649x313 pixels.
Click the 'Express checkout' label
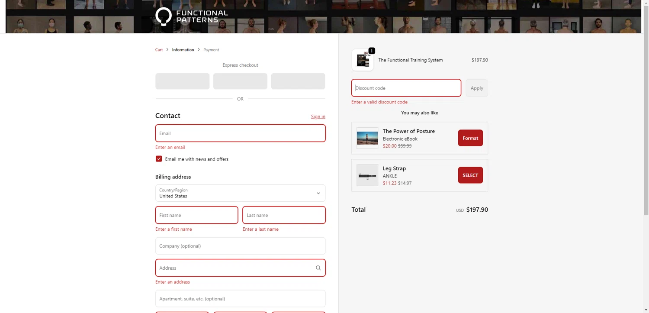[x=240, y=65]
